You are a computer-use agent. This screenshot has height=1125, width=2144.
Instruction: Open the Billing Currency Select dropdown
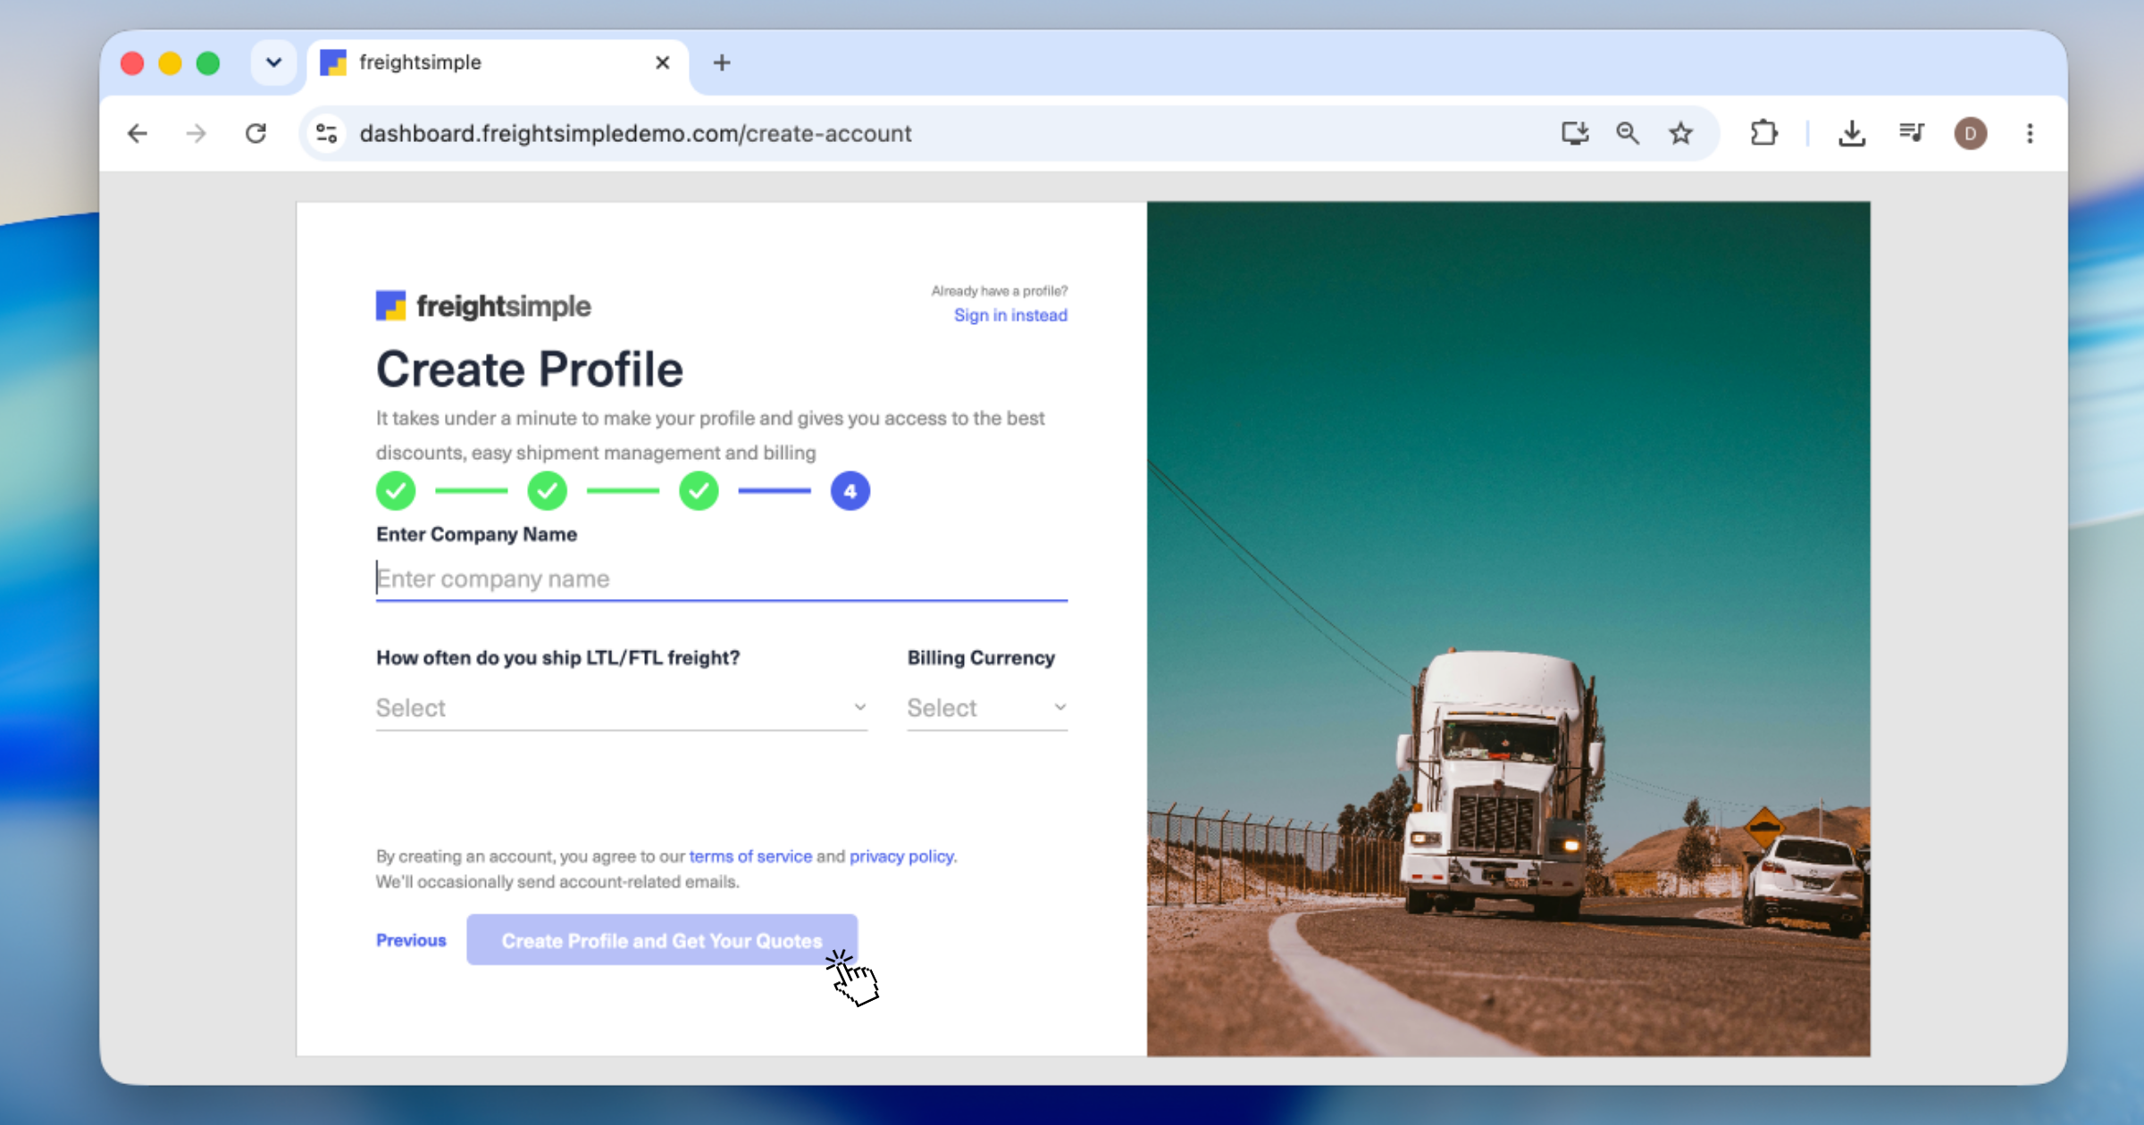click(x=987, y=708)
